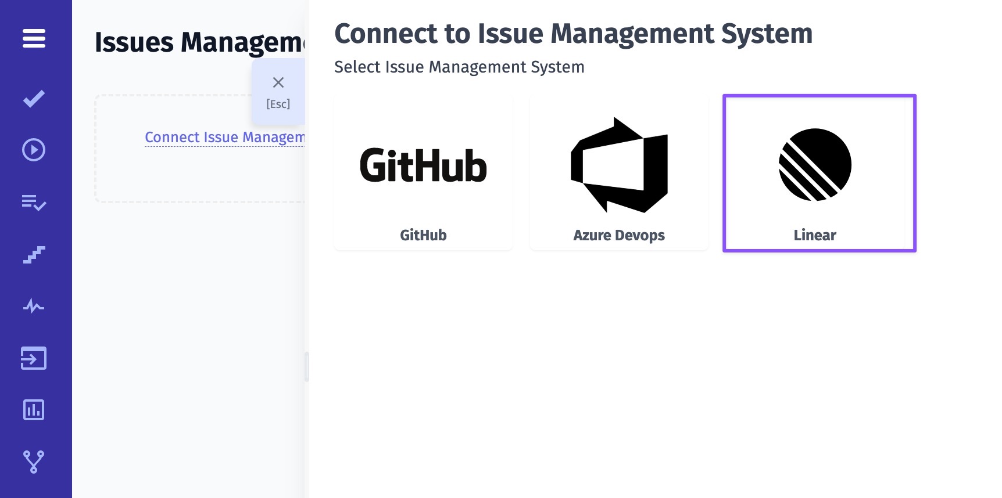This screenshot has height=498, width=1002.
Task: Close the panel with the X icon
Action: coord(278,82)
